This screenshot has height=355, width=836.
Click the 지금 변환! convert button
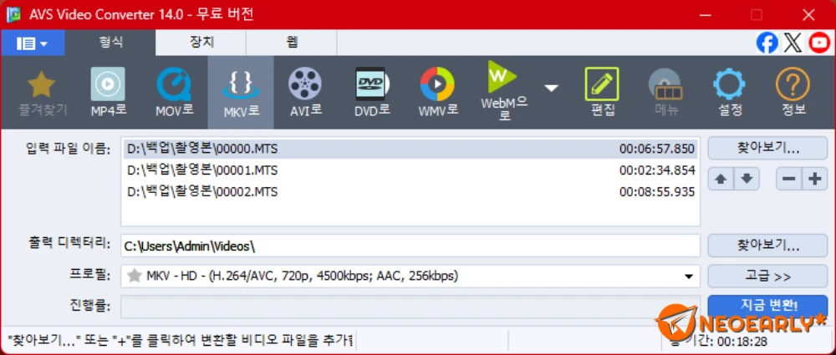point(767,307)
